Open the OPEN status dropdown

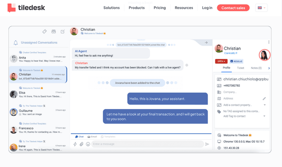(221, 62)
